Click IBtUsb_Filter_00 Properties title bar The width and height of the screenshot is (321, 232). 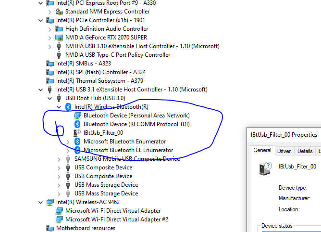tap(284, 135)
